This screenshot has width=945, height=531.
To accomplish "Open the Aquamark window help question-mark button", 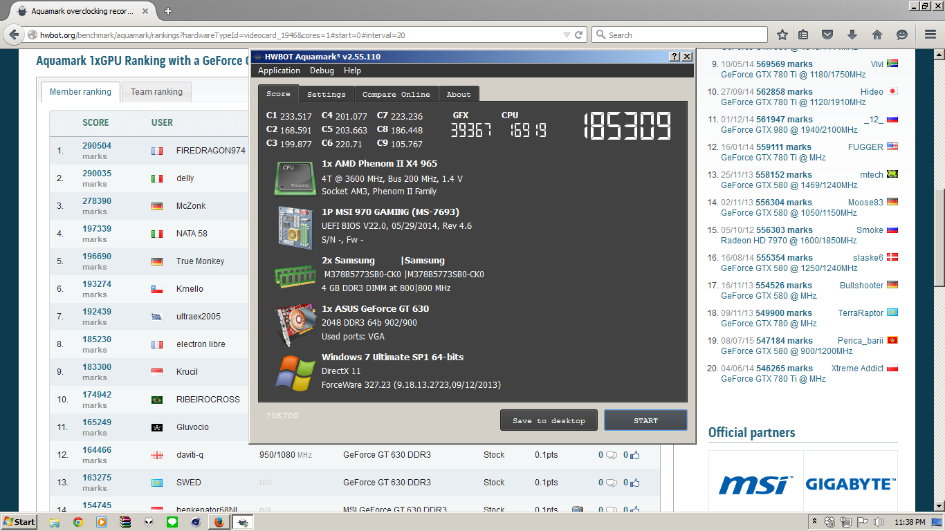I will (675, 57).
